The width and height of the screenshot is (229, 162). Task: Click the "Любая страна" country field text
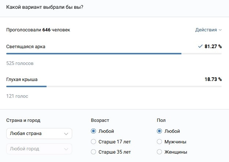[26, 134]
